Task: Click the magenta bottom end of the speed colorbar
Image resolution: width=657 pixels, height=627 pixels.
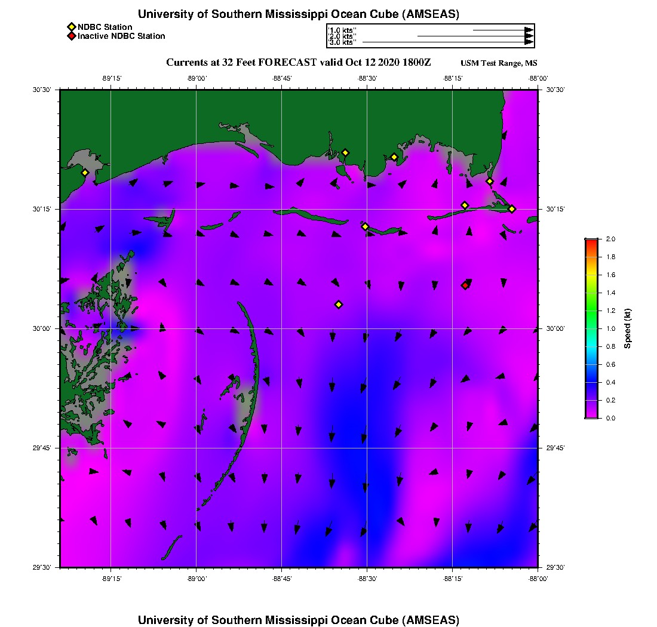Action: [x=591, y=415]
